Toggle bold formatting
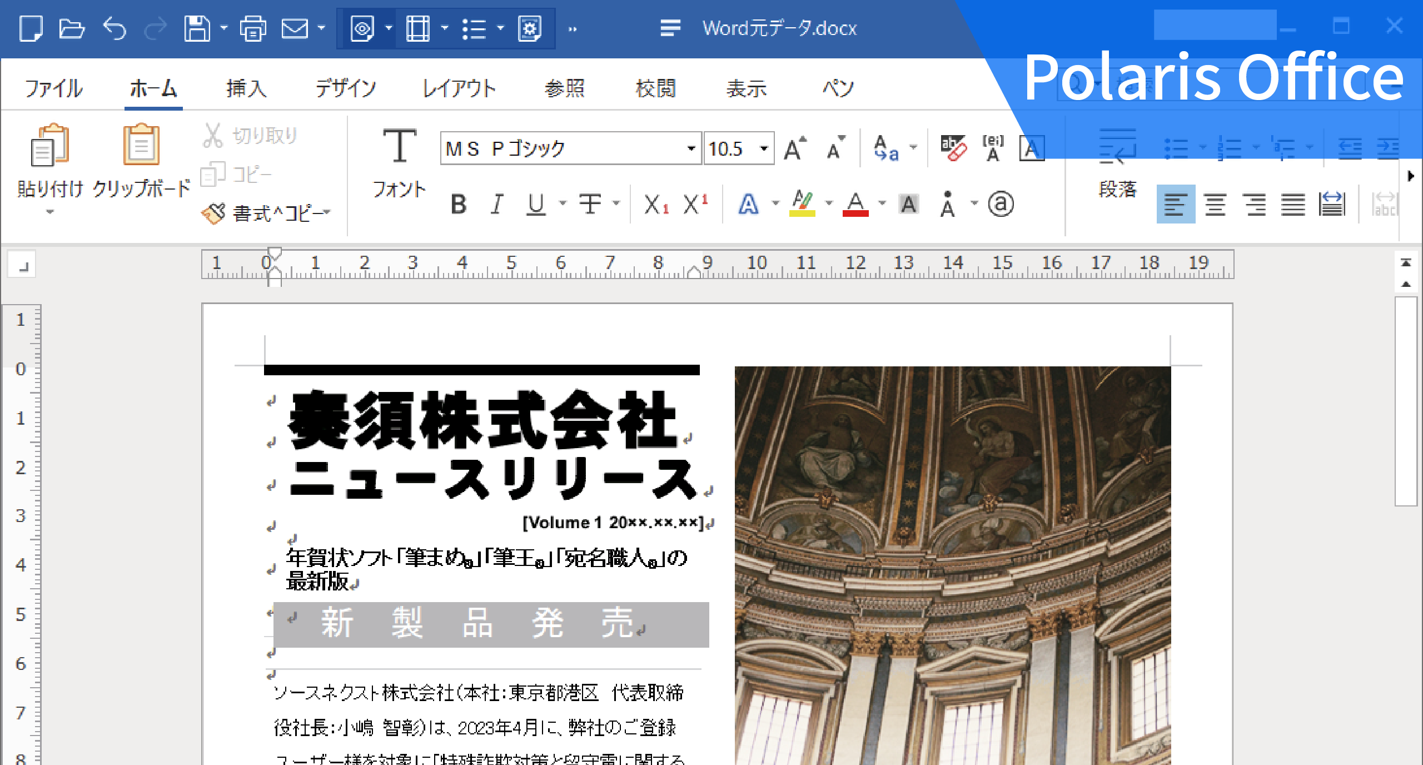The image size is (1423, 765). point(459,204)
